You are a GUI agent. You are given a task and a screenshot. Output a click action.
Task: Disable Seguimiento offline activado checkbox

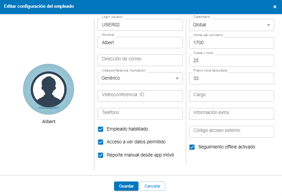click(192, 147)
